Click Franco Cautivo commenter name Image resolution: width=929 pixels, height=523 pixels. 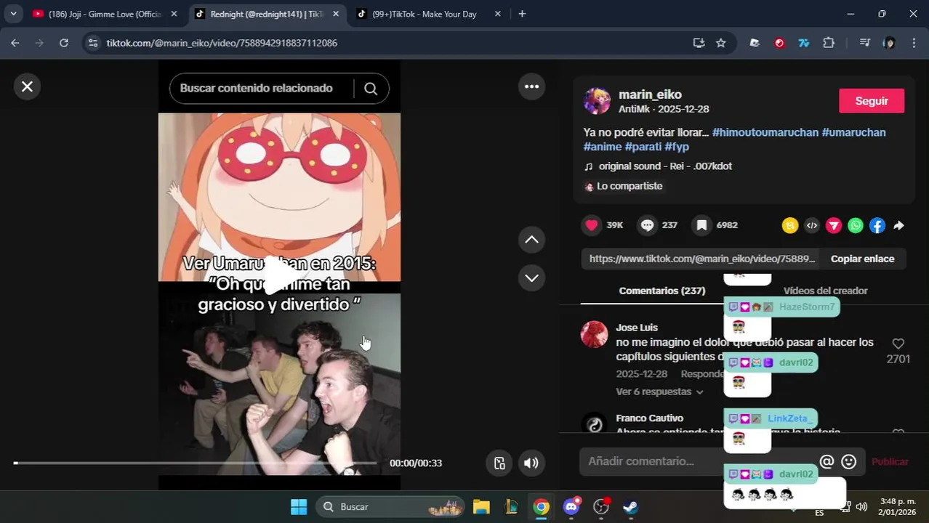649,418
